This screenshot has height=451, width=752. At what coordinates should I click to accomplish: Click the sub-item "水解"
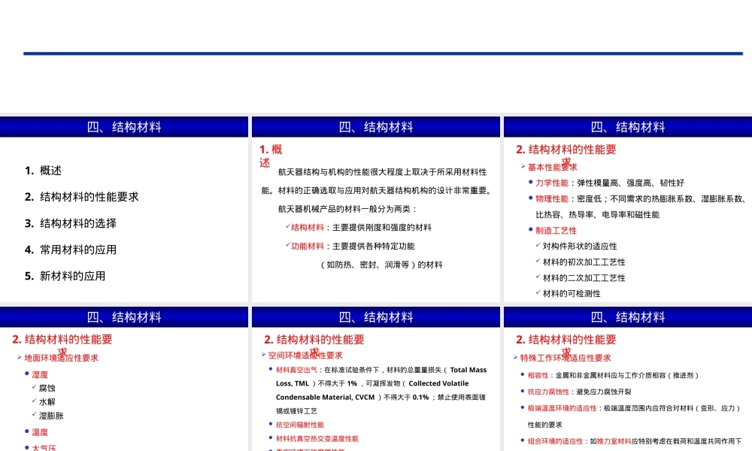click(x=47, y=402)
